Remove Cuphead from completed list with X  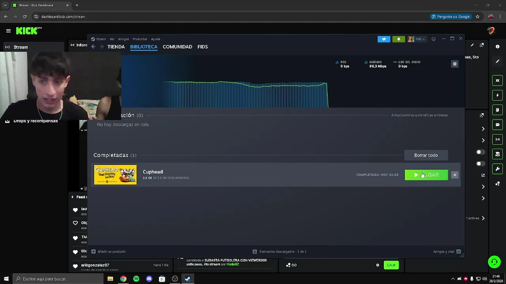455,175
